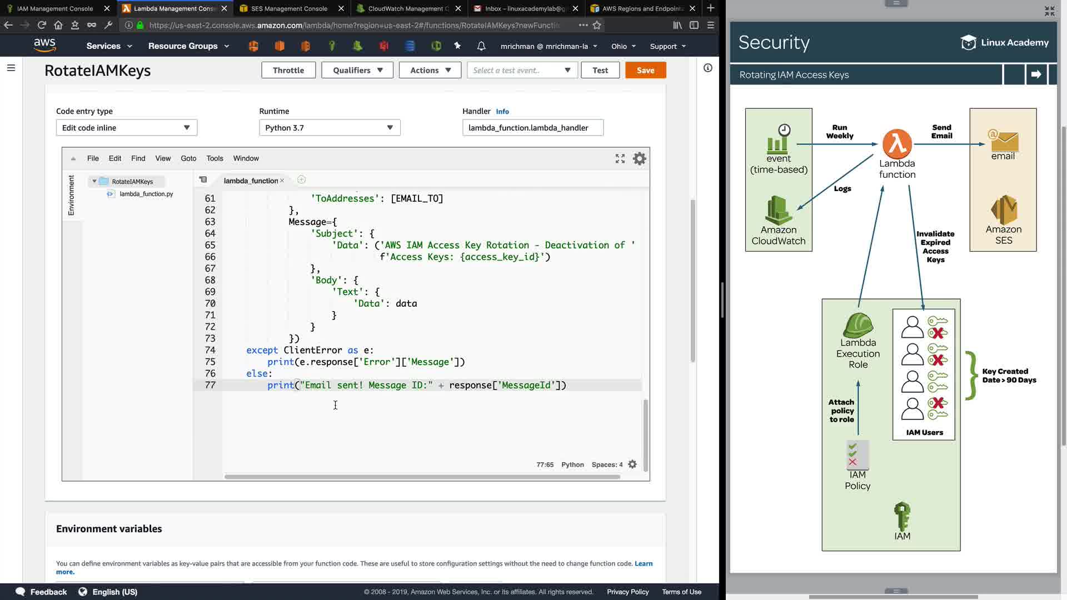Viewport: 1067px width, 600px height.
Task: Switch to the SES Management Console tab
Action: 289,8
